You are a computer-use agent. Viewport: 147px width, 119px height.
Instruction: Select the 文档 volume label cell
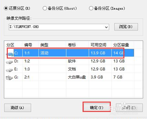tap(72, 69)
